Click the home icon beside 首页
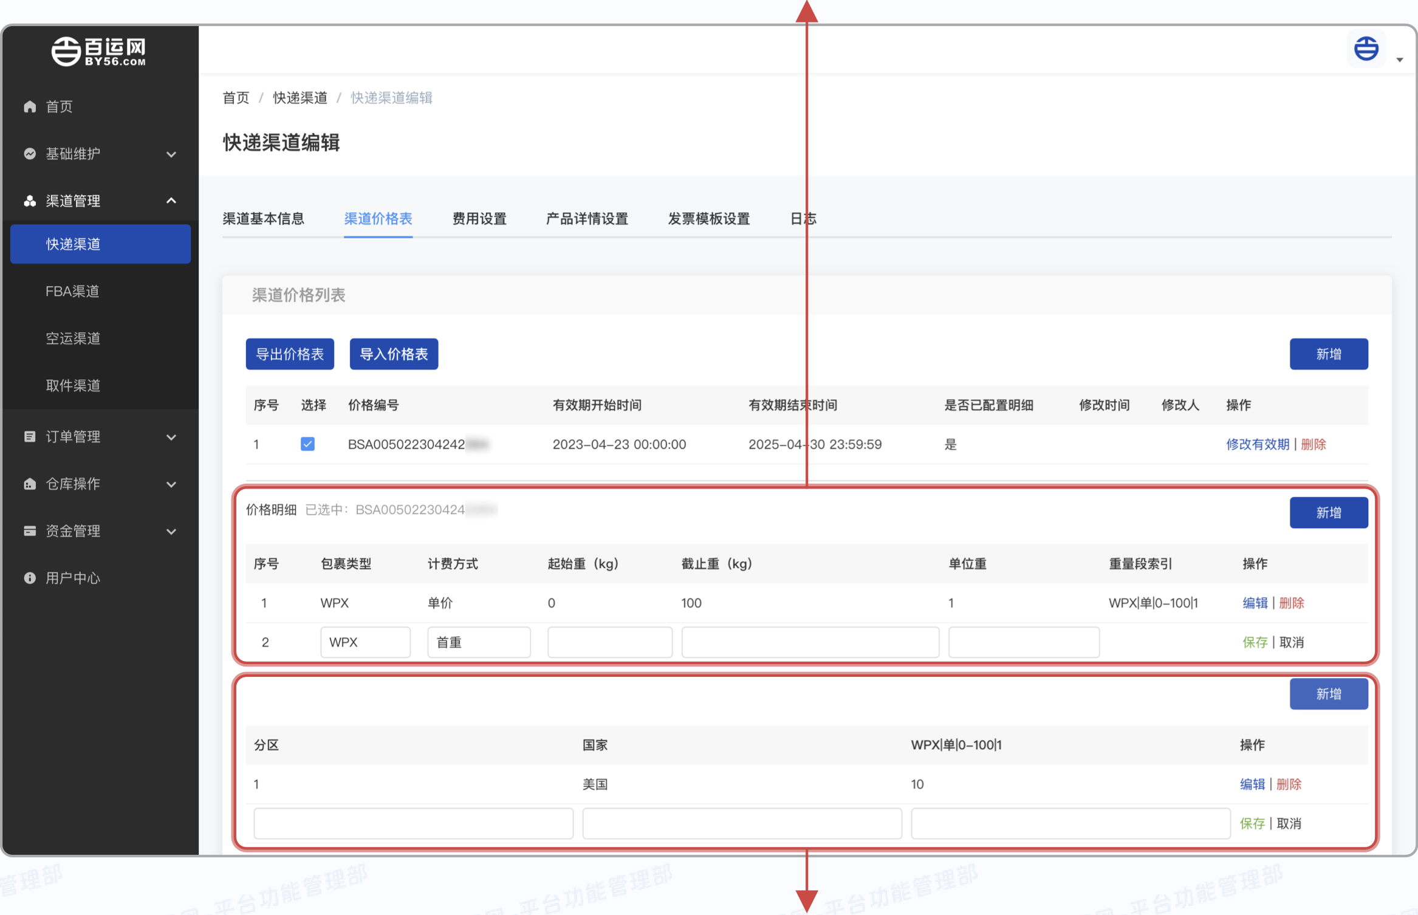Image resolution: width=1418 pixels, height=915 pixels. (30, 107)
